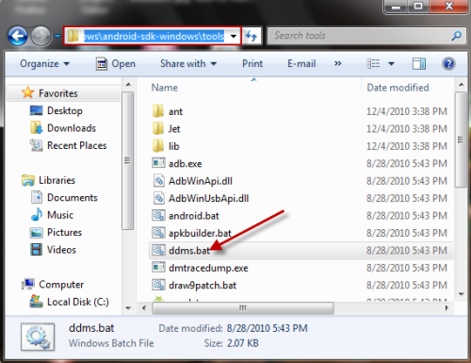471x363 pixels.
Task: Click the navigation pane scroll down arrow
Action: pyautogui.click(x=128, y=308)
